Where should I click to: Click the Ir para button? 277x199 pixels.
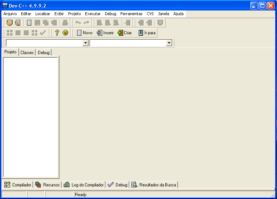coord(147,33)
